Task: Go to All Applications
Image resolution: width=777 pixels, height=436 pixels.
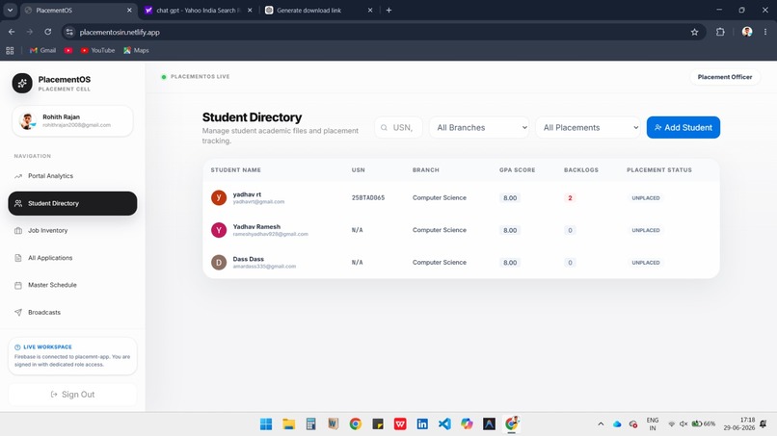Action: coord(72,258)
